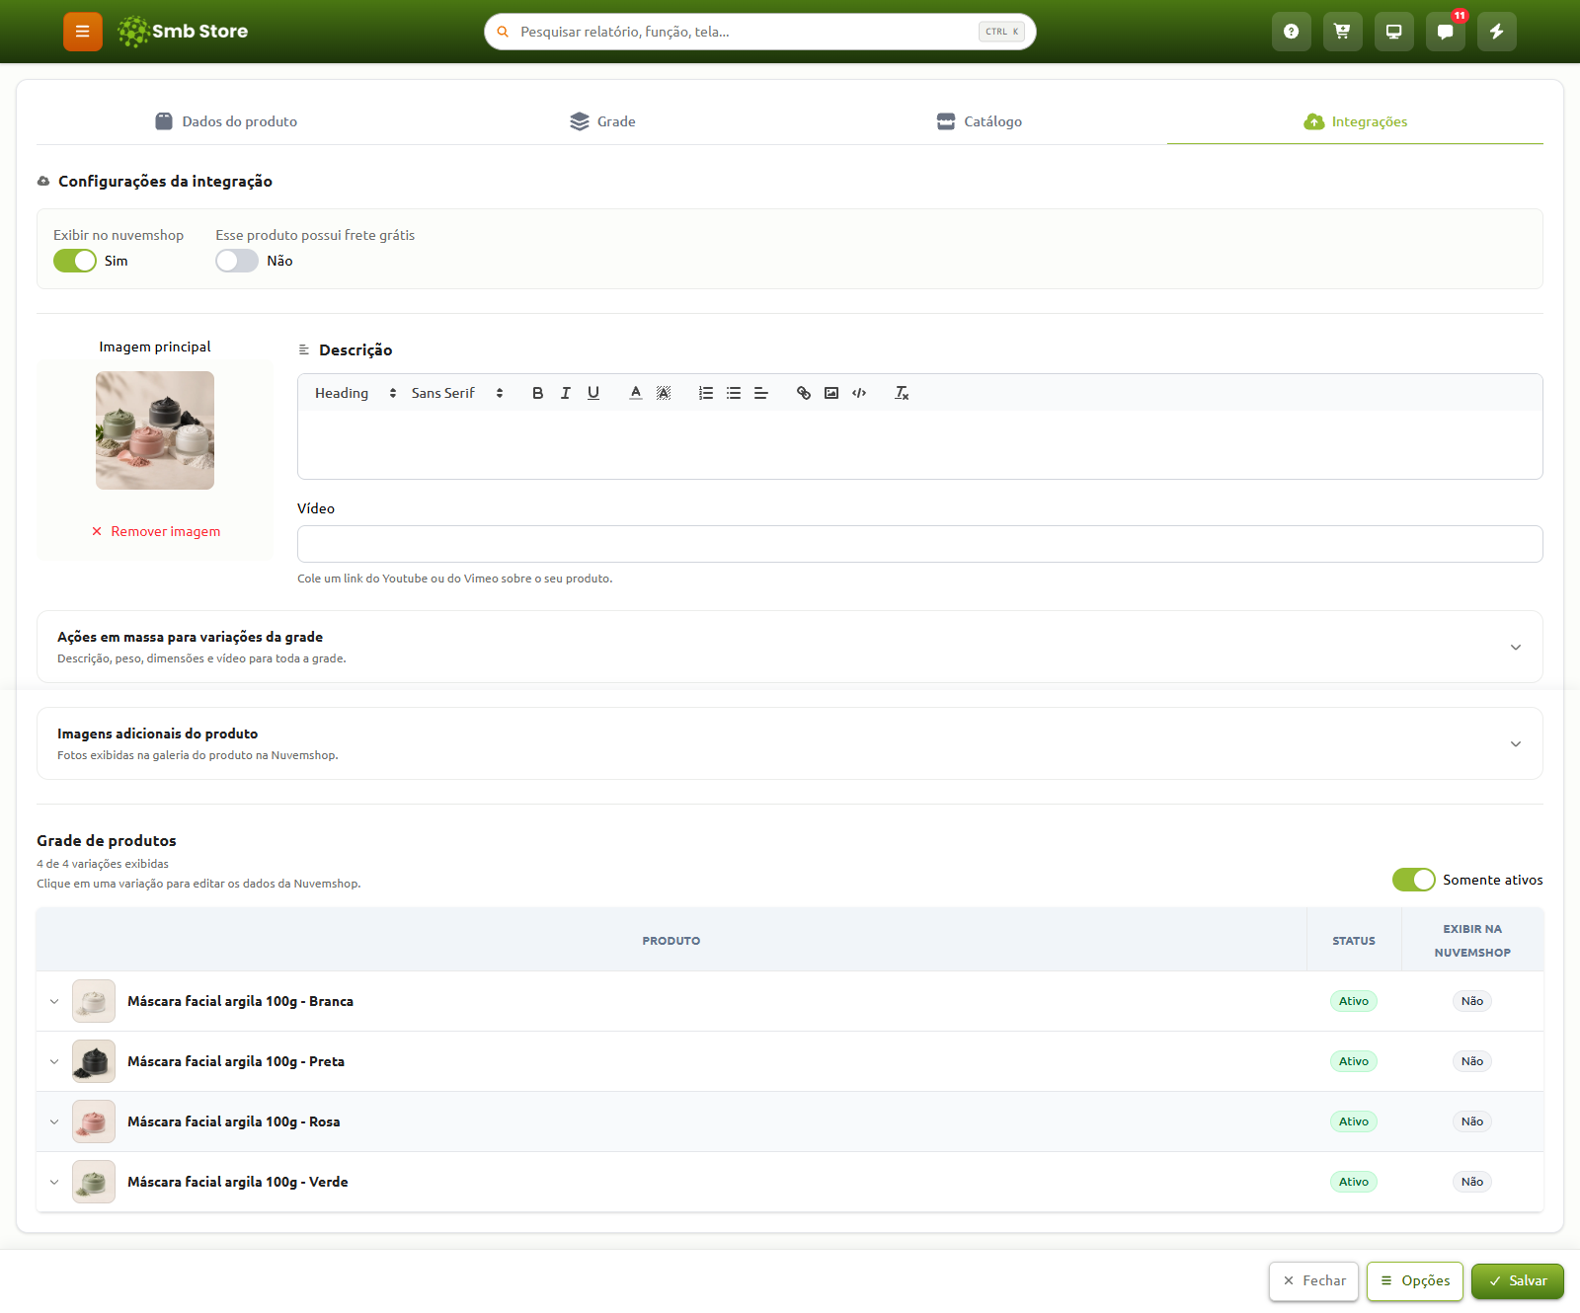Expand the Rosa variation row

tap(54, 1121)
